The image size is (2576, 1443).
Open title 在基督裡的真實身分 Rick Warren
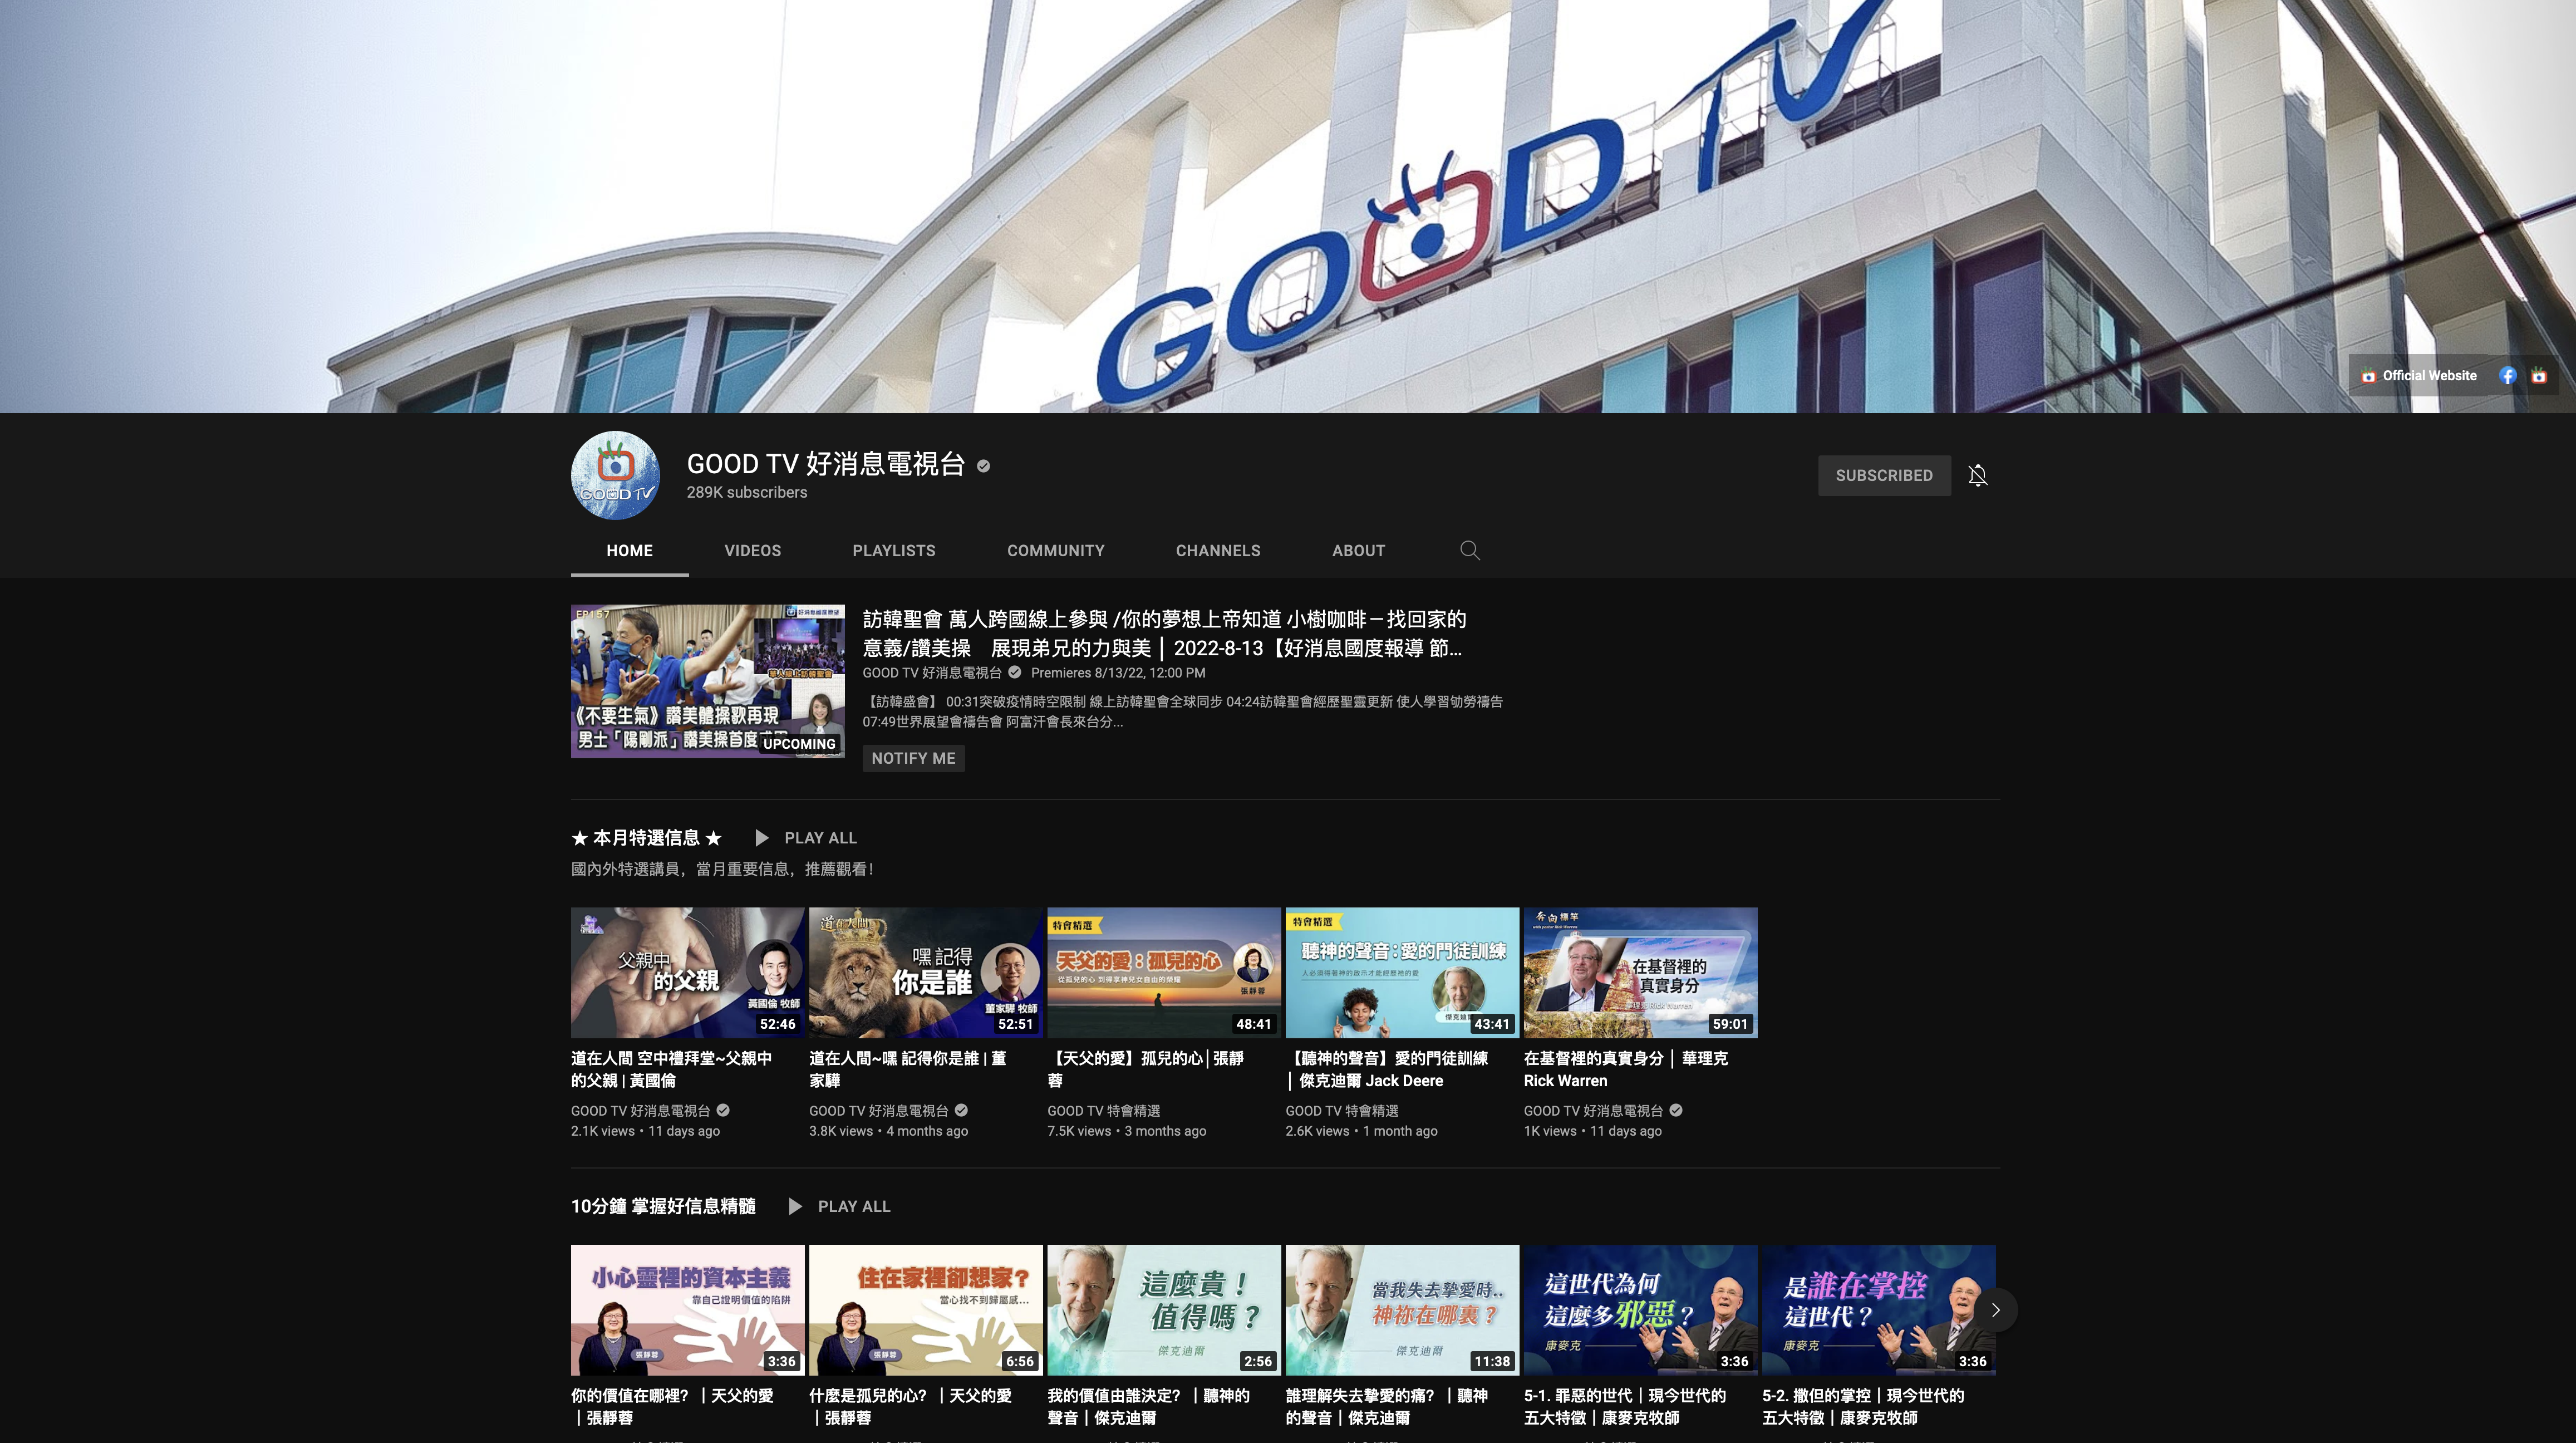(x=1626, y=1069)
